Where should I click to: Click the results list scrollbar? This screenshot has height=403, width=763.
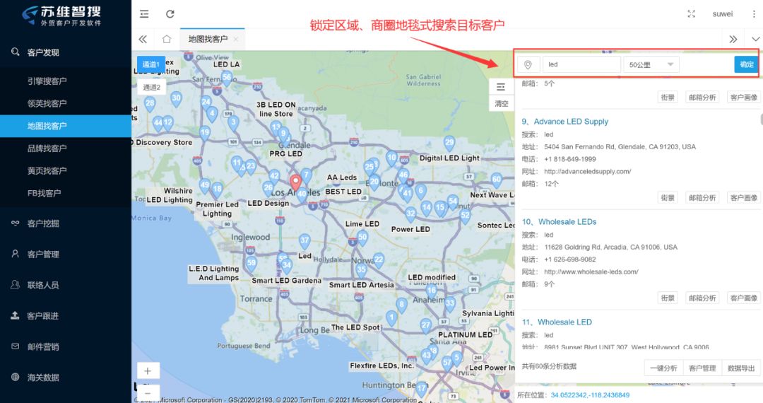(761, 119)
